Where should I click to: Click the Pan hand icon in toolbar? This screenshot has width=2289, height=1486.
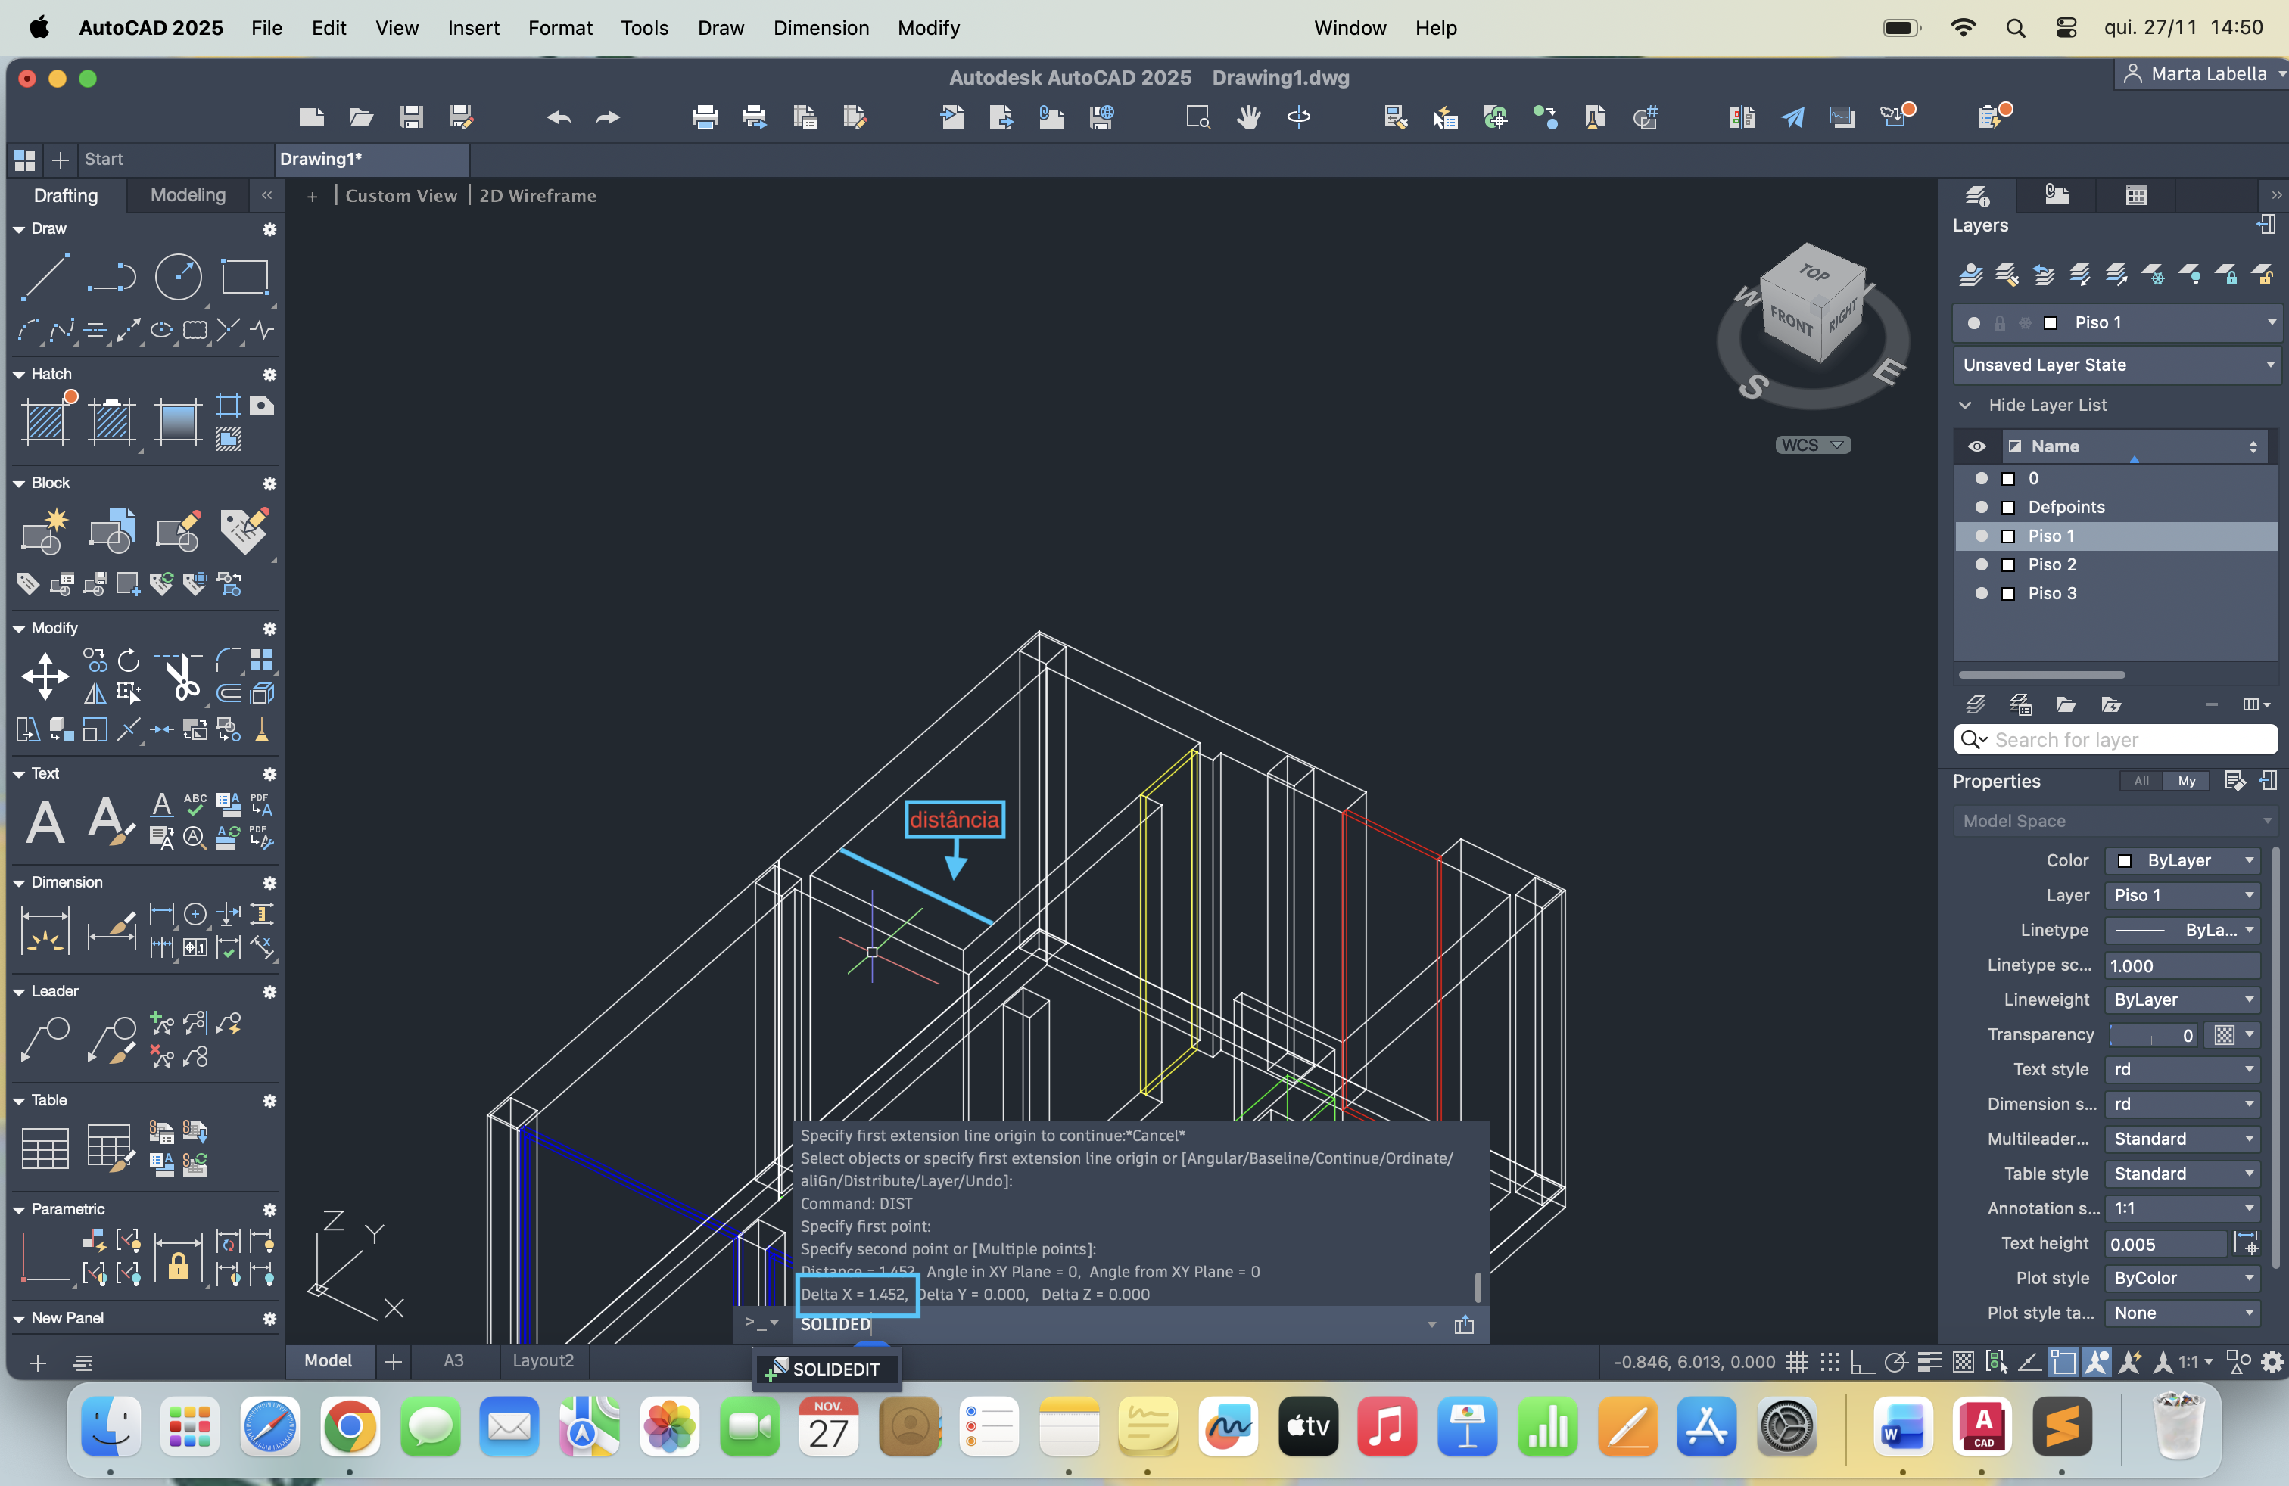[x=1248, y=117]
